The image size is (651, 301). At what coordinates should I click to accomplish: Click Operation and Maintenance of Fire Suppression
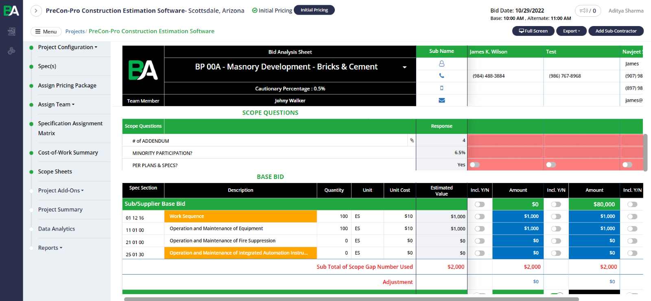tap(223, 241)
